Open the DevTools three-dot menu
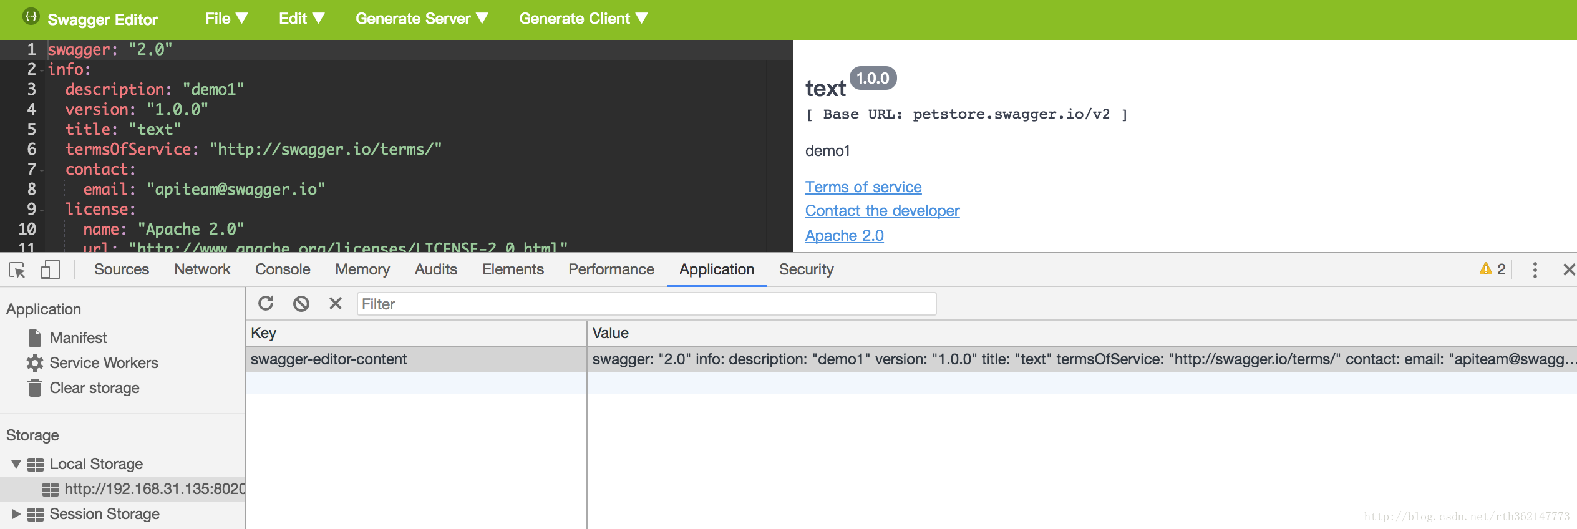The height and width of the screenshot is (529, 1577). pyautogui.click(x=1535, y=269)
